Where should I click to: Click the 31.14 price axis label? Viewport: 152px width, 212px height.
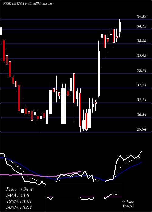[142, 100]
